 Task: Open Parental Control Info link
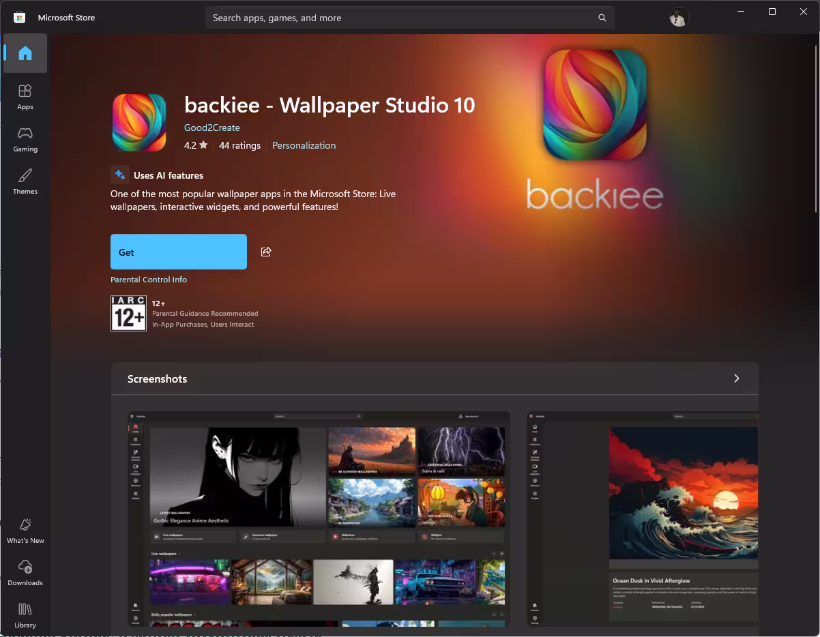click(149, 280)
